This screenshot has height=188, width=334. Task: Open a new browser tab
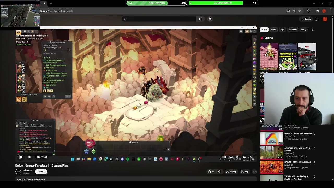point(51,3)
